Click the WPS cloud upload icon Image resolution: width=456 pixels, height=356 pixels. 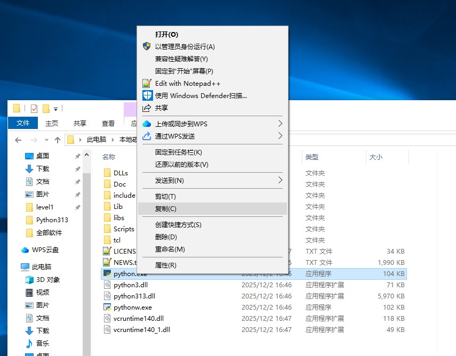[x=147, y=124]
